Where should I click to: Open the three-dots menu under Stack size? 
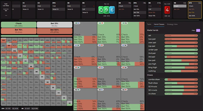6,16
